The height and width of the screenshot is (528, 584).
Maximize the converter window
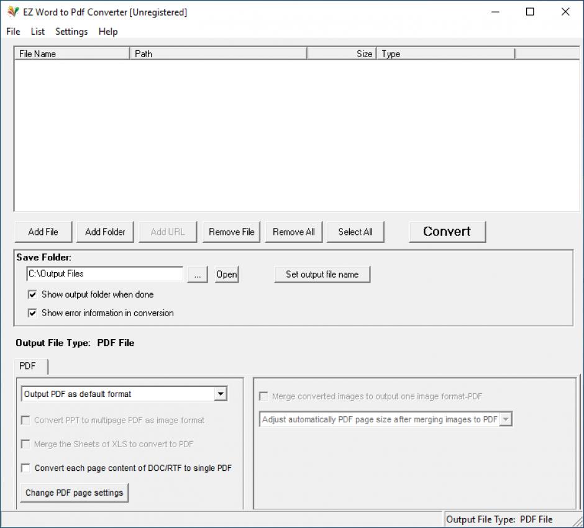coord(530,12)
